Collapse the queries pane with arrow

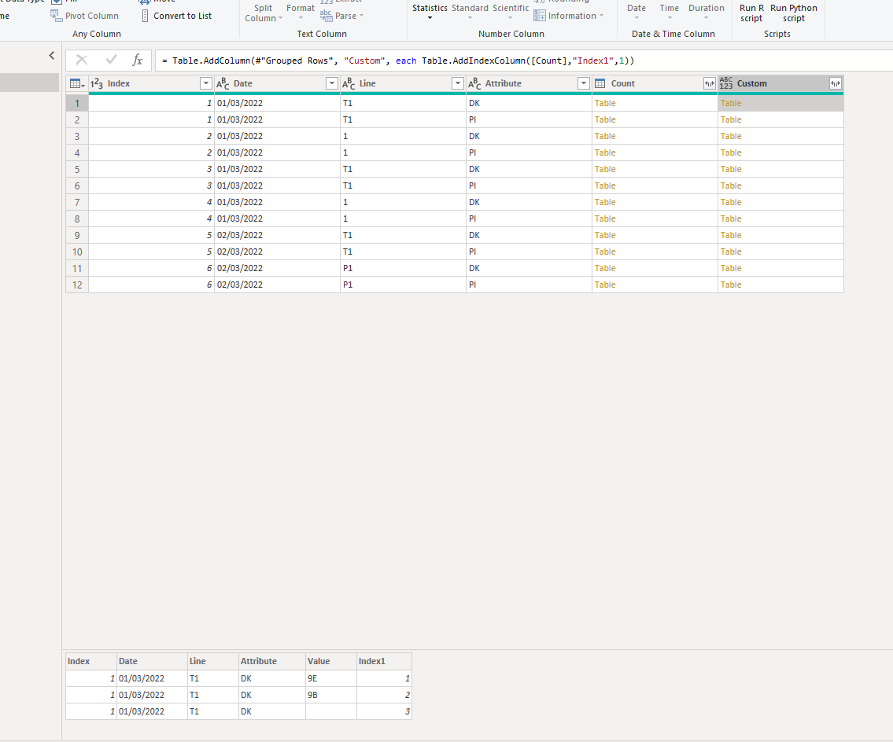click(52, 55)
